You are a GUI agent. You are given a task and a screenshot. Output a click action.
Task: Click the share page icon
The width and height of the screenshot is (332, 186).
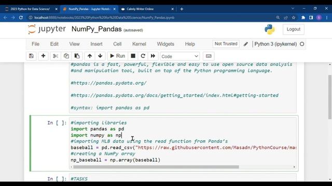(x=286, y=18)
